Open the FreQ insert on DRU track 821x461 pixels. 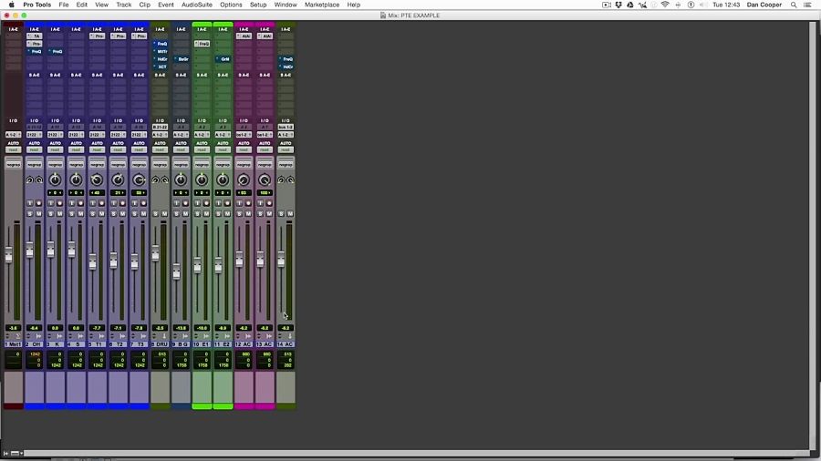click(x=161, y=44)
